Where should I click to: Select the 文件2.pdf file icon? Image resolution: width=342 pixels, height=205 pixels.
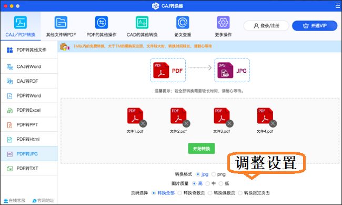click(178, 116)
